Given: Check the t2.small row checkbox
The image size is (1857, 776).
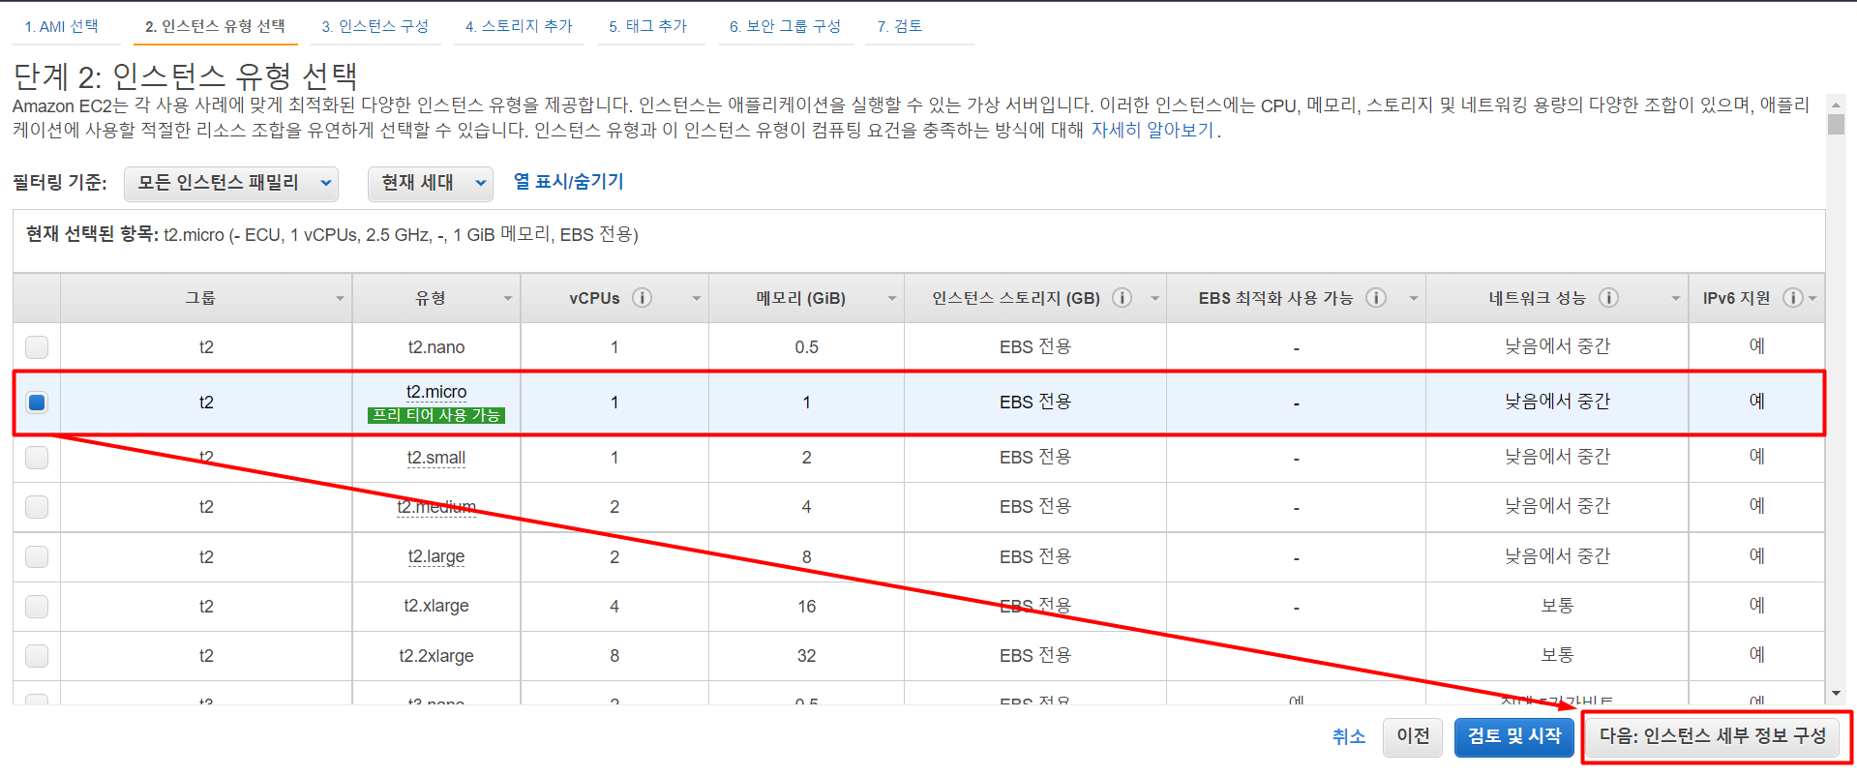Looking at the screenshot, I should tap(37, 458).
